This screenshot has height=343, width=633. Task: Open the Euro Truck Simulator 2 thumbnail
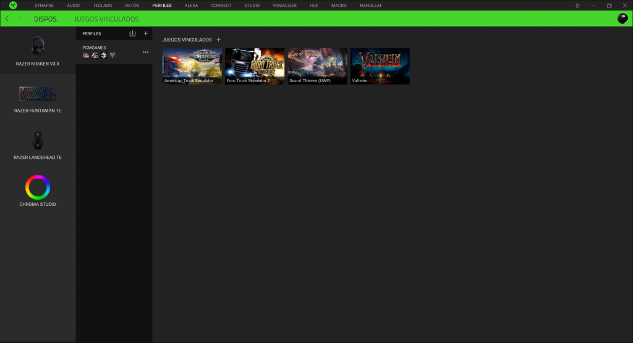point(255,66)
